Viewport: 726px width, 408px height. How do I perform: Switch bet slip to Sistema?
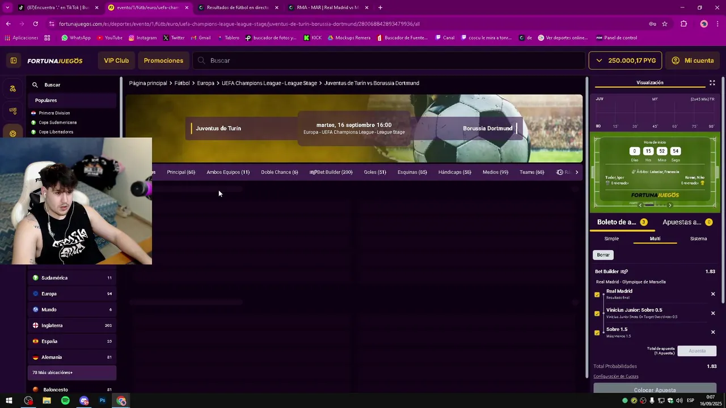pyautogui.click(x=699, y=239)
